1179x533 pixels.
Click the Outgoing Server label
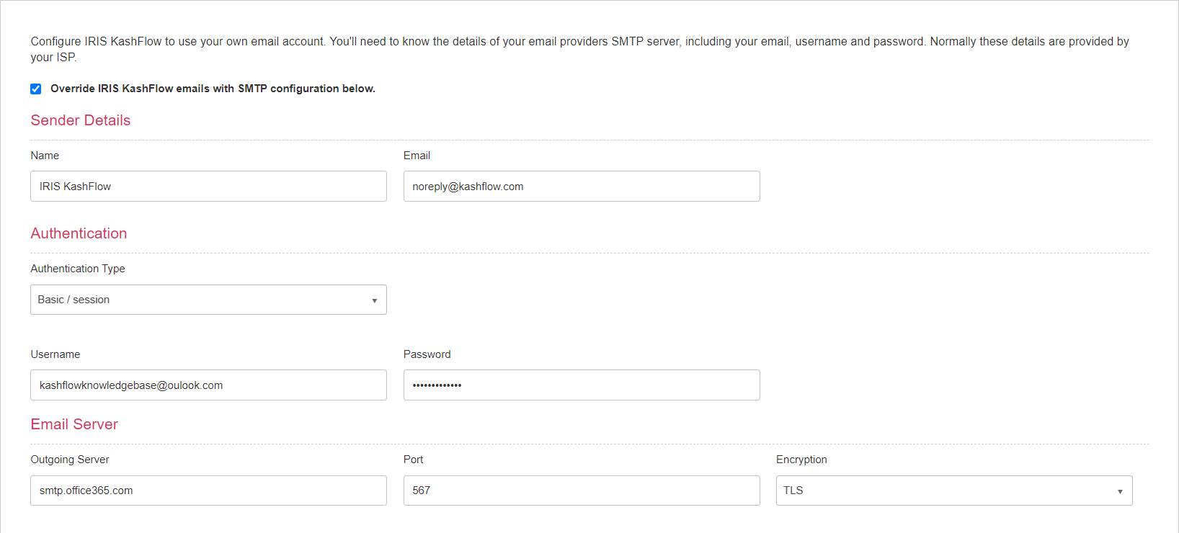tap(70, 460)
